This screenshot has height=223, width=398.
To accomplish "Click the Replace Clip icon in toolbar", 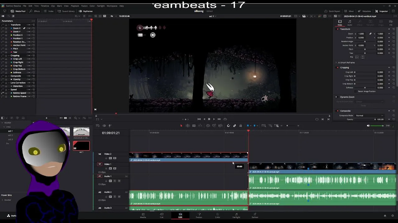I will [x=220, y=126].
